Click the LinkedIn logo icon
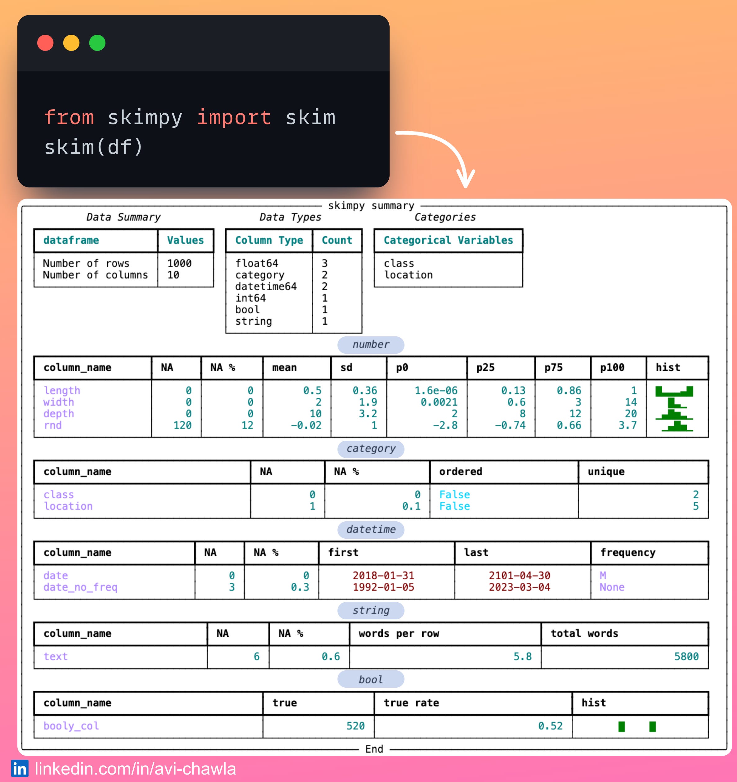 point(20,769)
